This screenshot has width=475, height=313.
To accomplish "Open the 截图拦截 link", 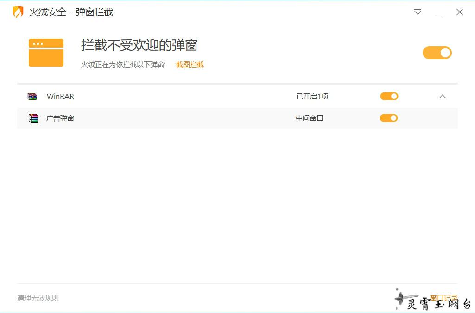I will click(x=190, y=65).
